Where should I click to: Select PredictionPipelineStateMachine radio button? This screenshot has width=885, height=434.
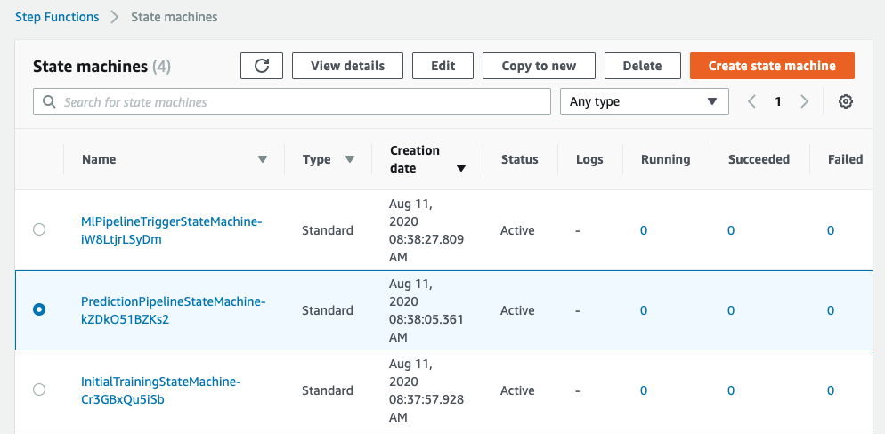(x=39, y=309)
